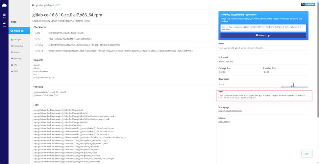Click the parallel_rspec file path
319x164 pixels.
coord(65,153)
